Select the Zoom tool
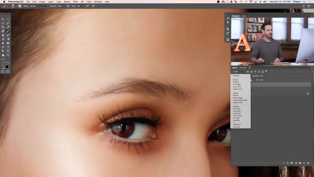This screenshot has height=177, width=314. [8, 55]
